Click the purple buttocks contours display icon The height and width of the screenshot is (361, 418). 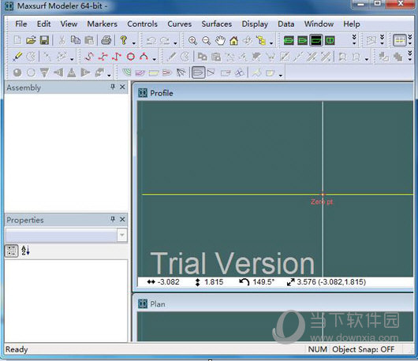140,73
